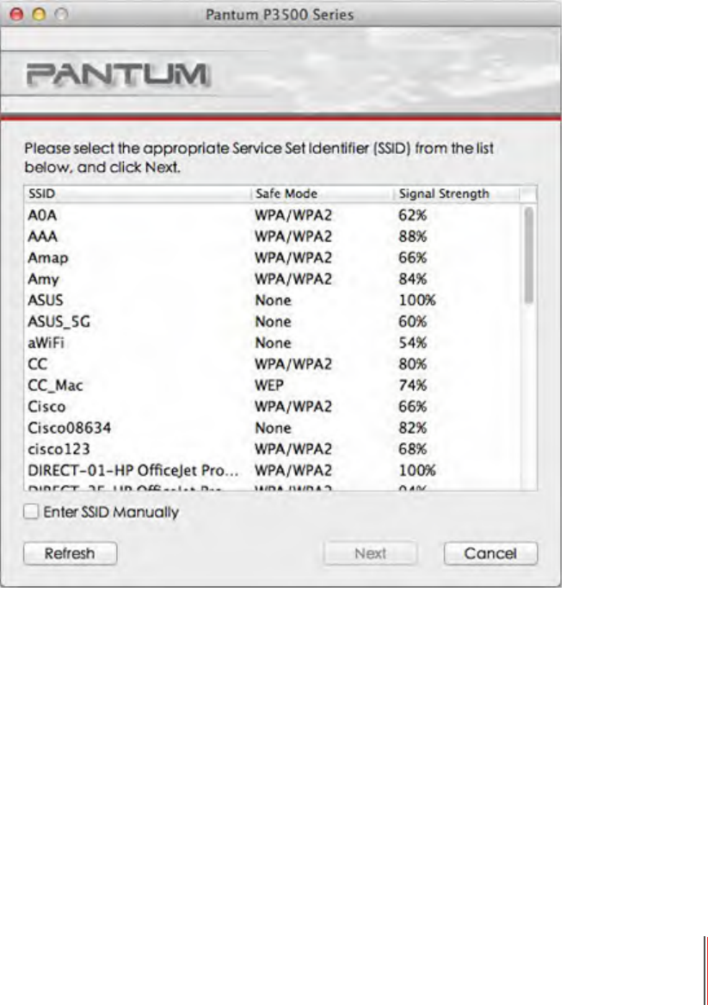Select the ASUS_5G network row

tap(273, 321)
